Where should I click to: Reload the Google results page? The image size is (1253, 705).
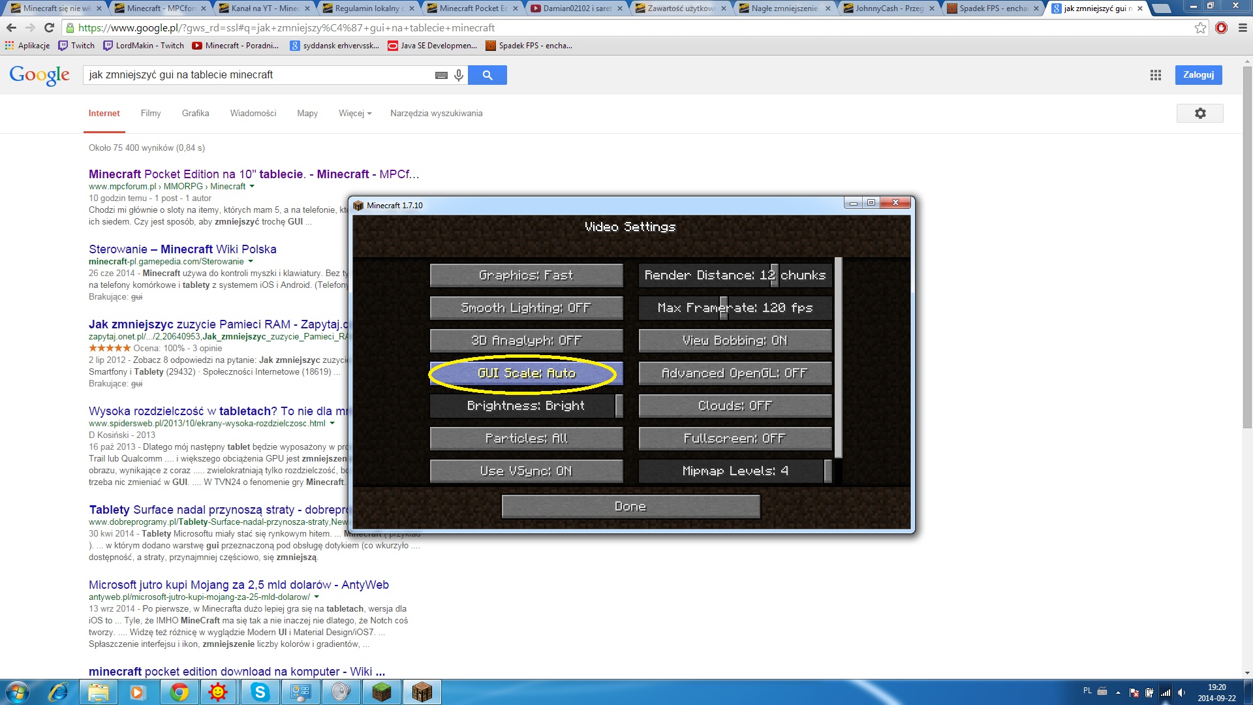point(49,28)
